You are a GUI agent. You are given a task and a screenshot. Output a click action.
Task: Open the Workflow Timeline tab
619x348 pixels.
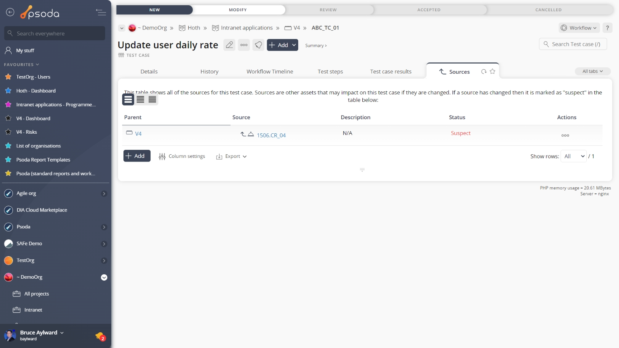pyautogui.click(x=270, y=72)
